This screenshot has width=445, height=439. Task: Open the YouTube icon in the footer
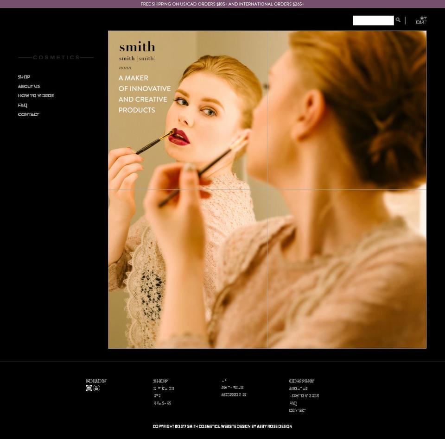pos(96,388)
